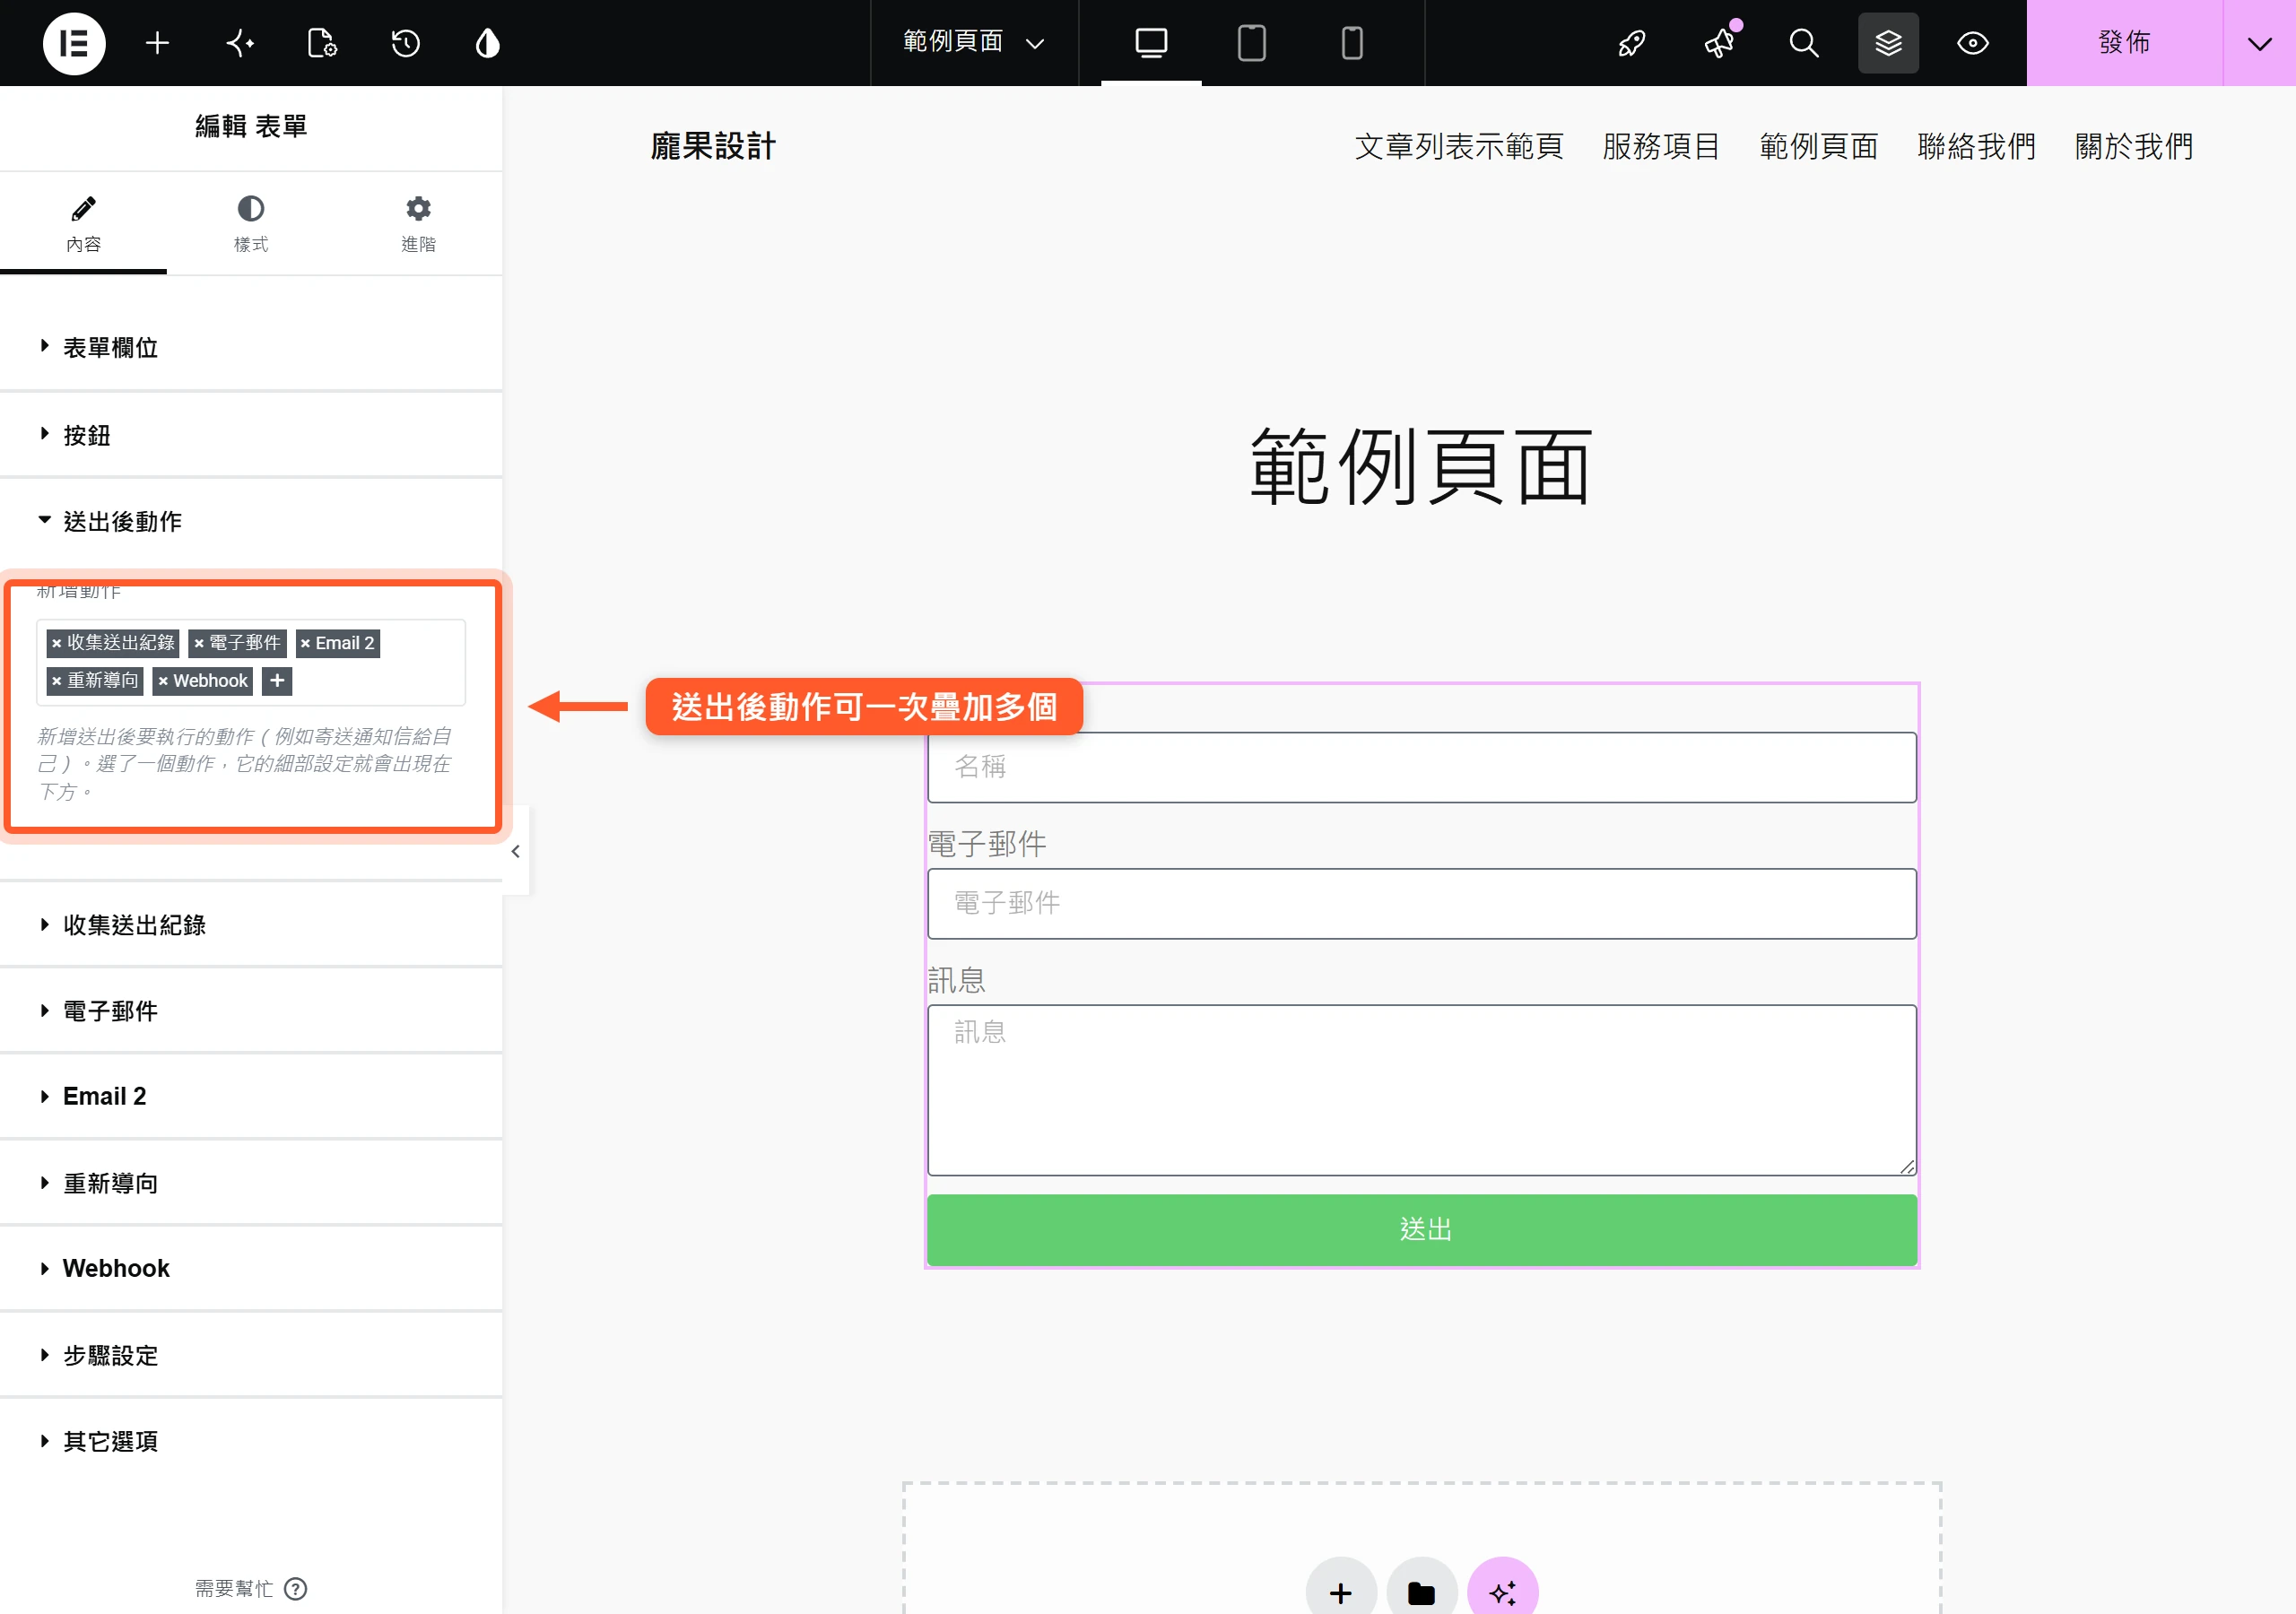Switch to mobile preview mode
2296x1614 pixels.
click(x=1352, y=43)
